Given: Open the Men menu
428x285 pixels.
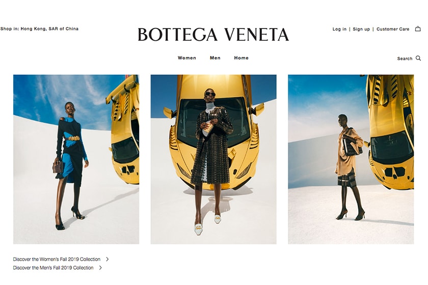Looking at the screenshot, I should (215, 58).
